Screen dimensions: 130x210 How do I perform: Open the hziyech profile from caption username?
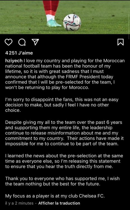(14, 61)
